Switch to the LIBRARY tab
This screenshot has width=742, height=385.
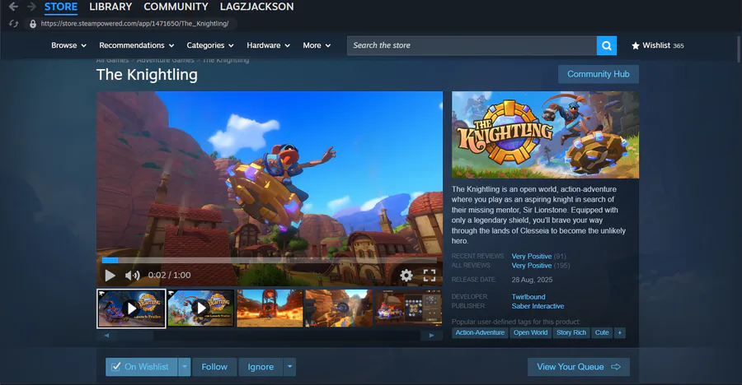pos(110,7)
